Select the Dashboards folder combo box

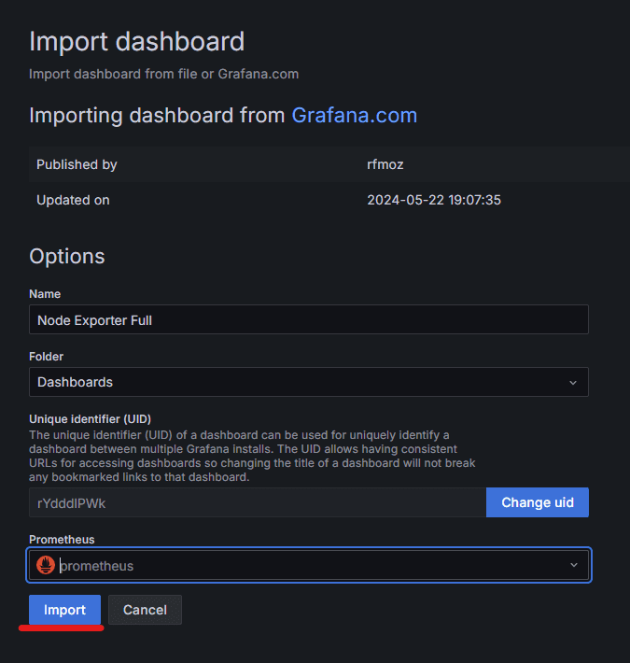pyautogui.click(x=308, y=382)
